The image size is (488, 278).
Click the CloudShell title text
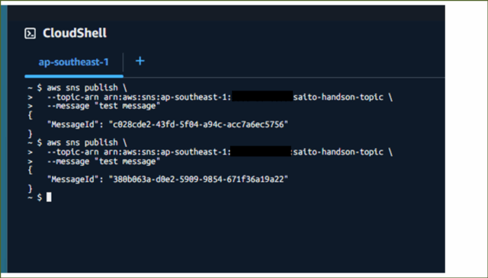tap(75, 33)
